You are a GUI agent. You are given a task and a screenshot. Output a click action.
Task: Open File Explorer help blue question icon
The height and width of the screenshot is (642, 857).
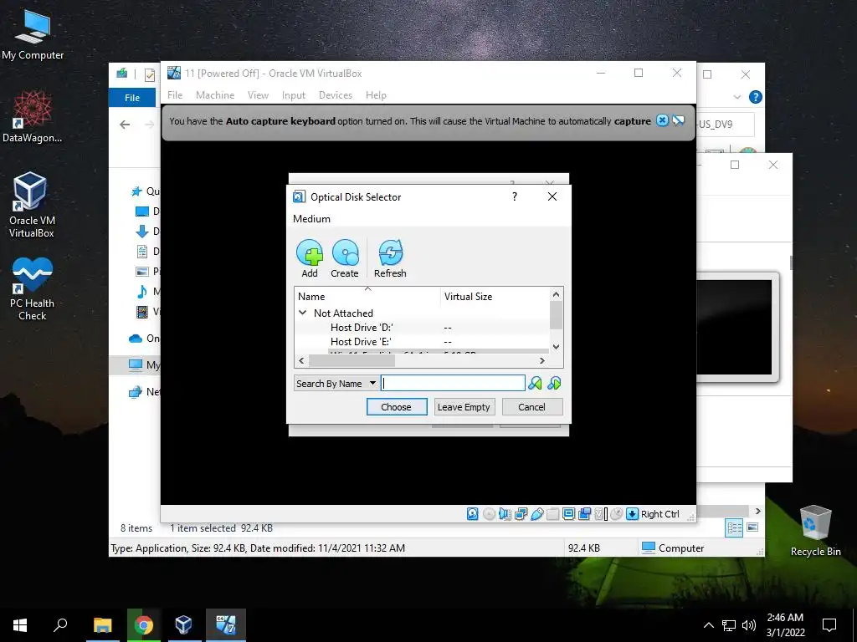(756, 97)
